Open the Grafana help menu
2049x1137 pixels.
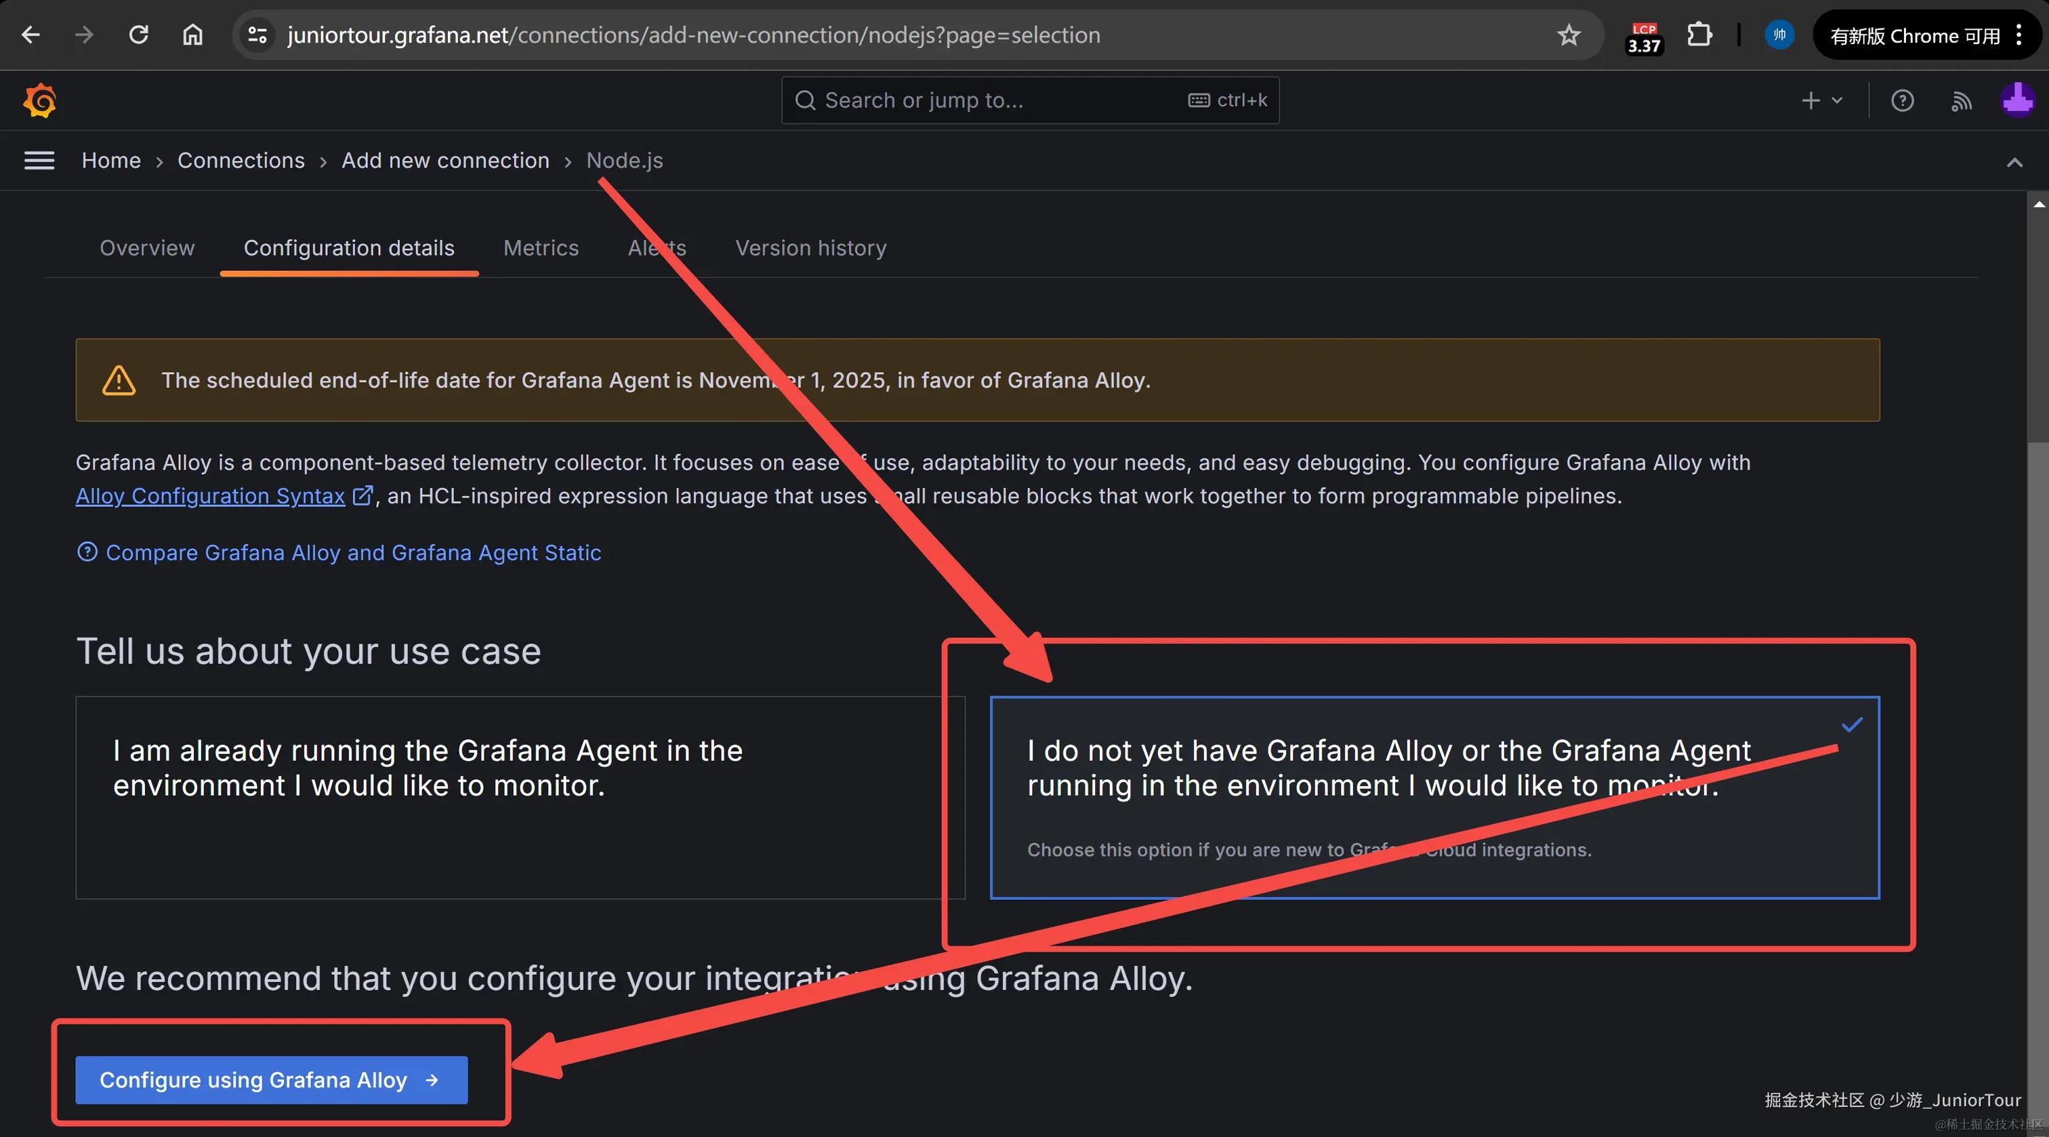click(1902, 100)
